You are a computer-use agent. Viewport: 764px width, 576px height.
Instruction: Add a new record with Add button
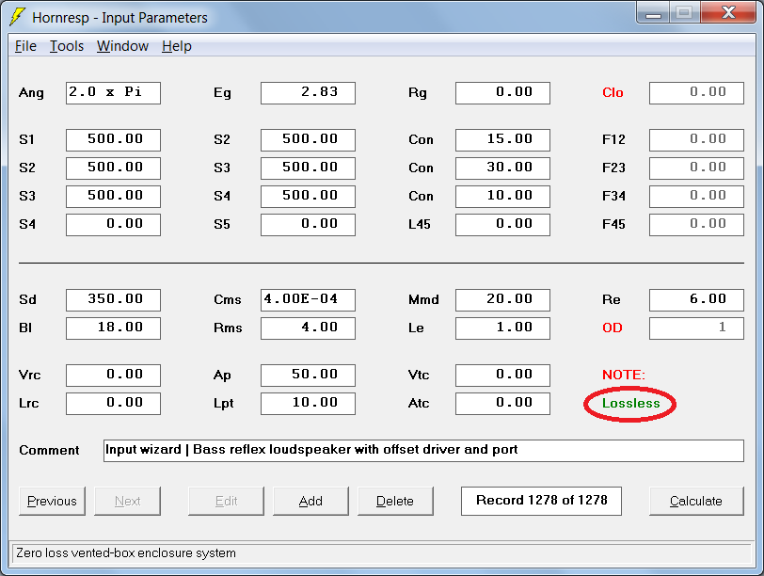tap(310, 501)
